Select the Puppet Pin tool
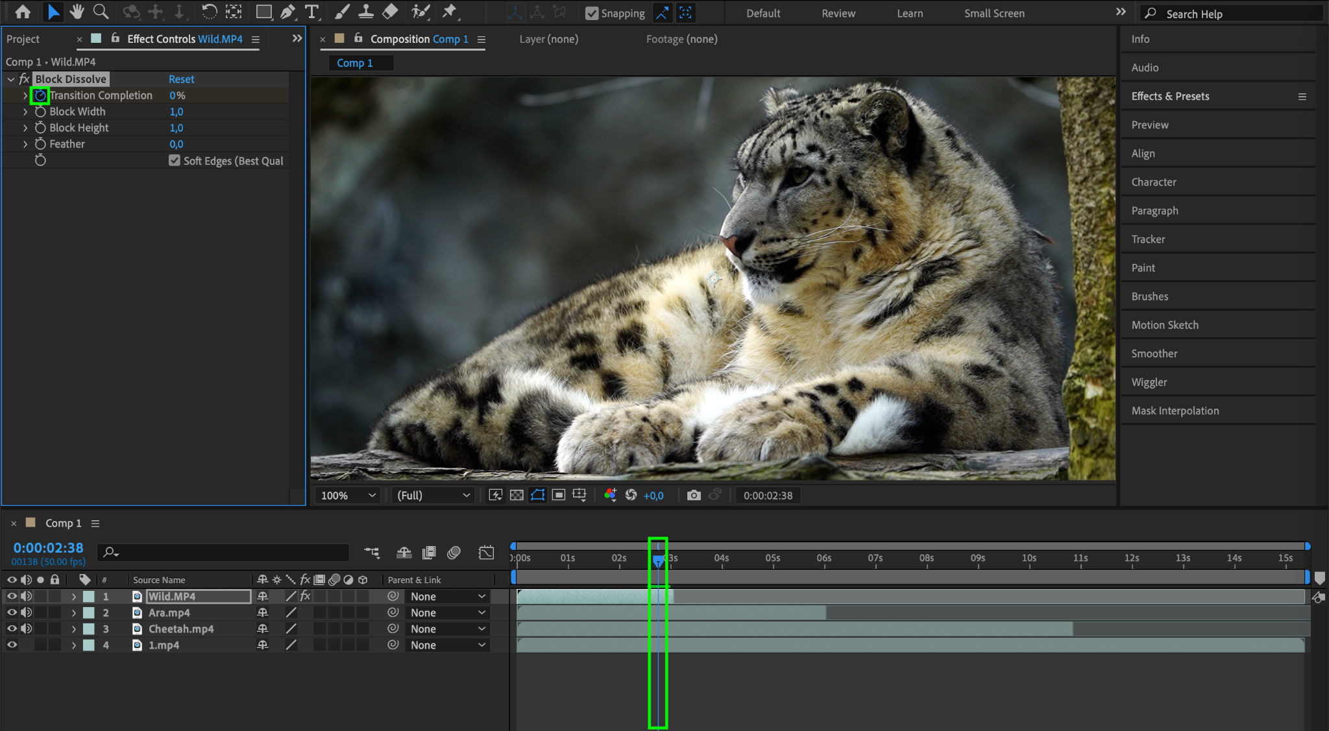 tap(449, 12)
